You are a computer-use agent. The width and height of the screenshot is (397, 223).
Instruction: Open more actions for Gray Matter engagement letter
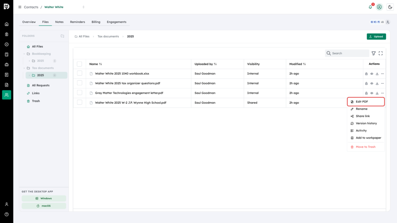pyautogui.click(x=382, y=93)
